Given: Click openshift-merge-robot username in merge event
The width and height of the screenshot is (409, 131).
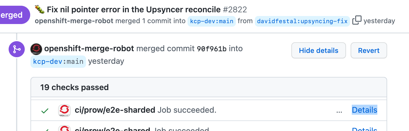Looking at the screenshot, I should click(x=89, y=49).
